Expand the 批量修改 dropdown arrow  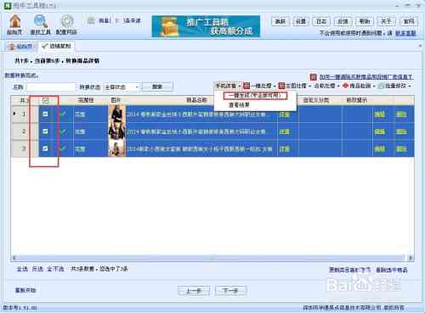(410, 86)
